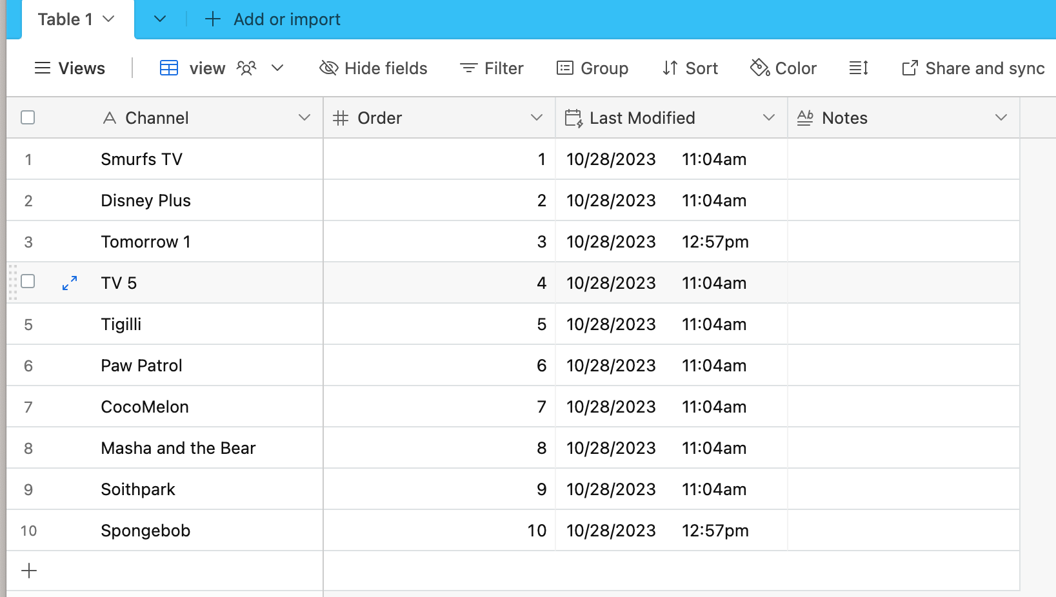Click the text type icon in Channel header

click(x=110, y=118)
